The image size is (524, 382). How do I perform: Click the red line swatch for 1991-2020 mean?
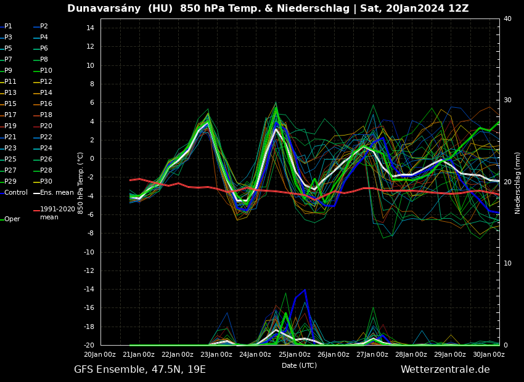(x=36, y=210)
